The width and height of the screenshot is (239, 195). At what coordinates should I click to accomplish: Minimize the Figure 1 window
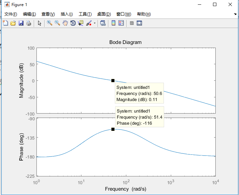[200, 5]
